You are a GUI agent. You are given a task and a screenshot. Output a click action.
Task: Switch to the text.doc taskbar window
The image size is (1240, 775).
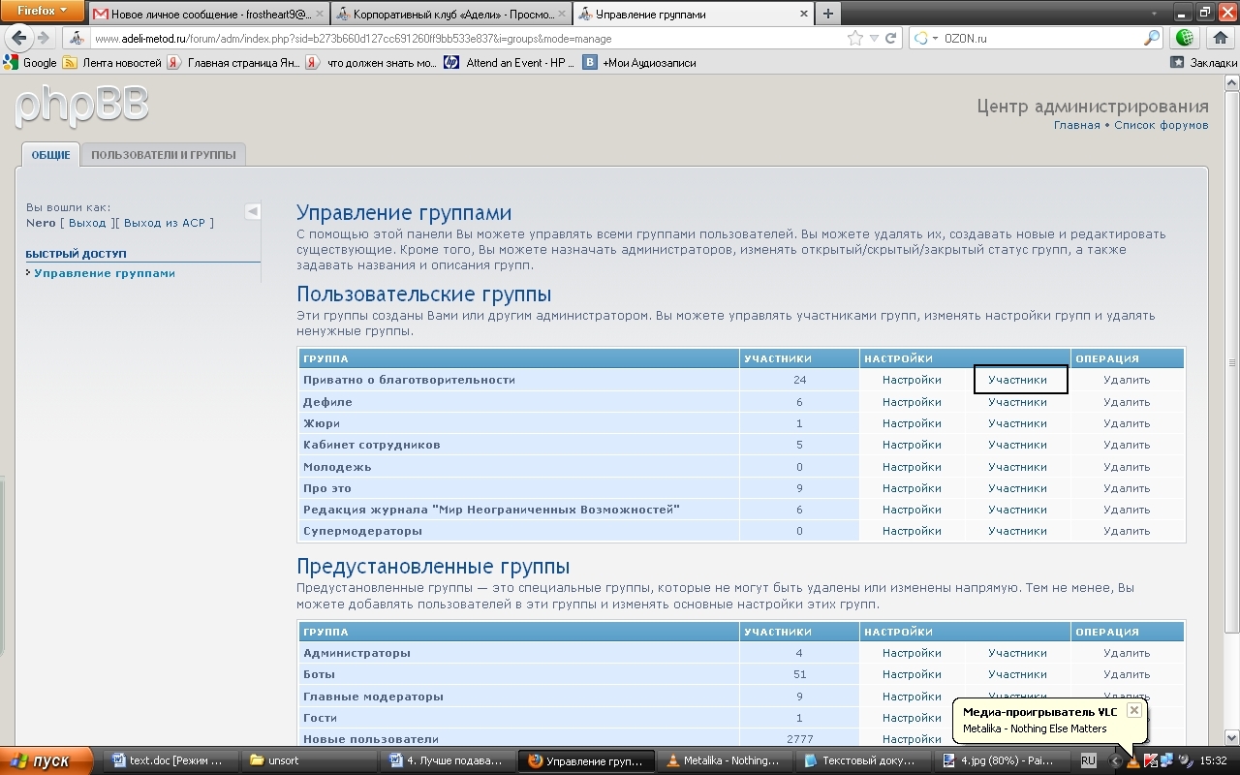coord(171,761)
